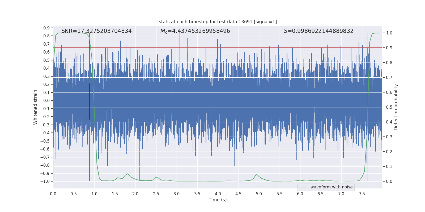
Task: Click the 'Detection probability' right axis label
Action: tap(396, 107)
